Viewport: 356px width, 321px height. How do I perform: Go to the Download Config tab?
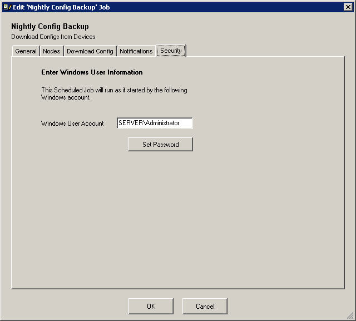(90, 51)
